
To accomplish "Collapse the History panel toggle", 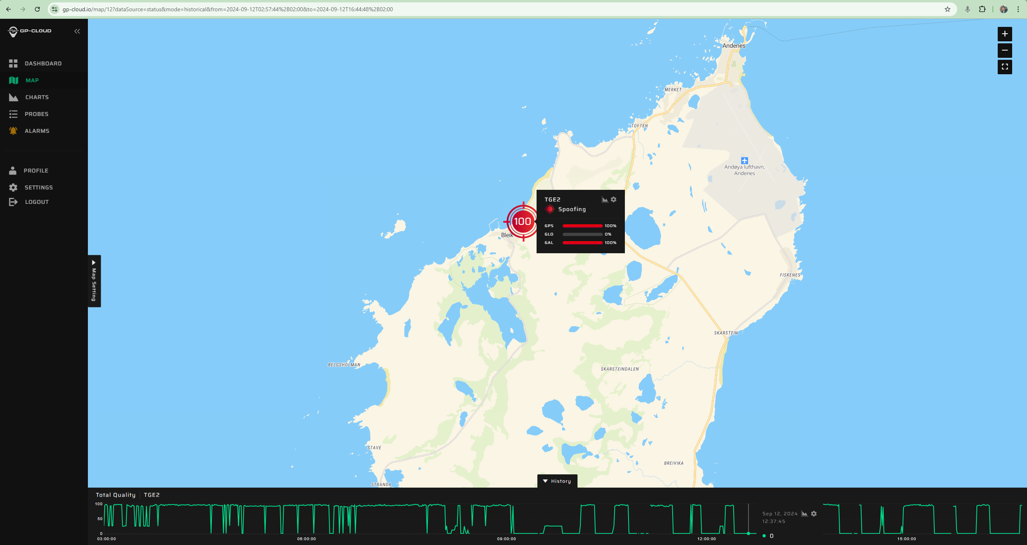I will point(557,481).
